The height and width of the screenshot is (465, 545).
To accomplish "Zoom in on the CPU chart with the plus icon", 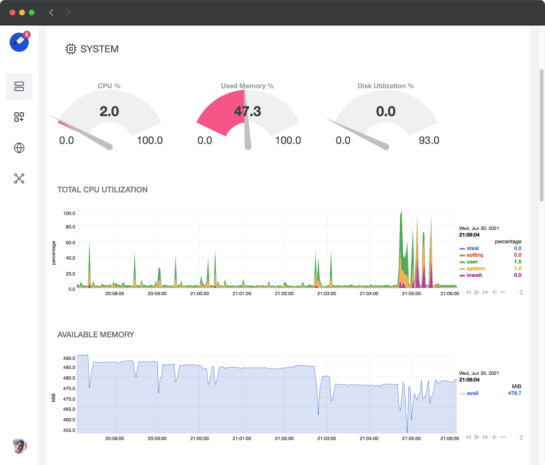I will point(493,292).
